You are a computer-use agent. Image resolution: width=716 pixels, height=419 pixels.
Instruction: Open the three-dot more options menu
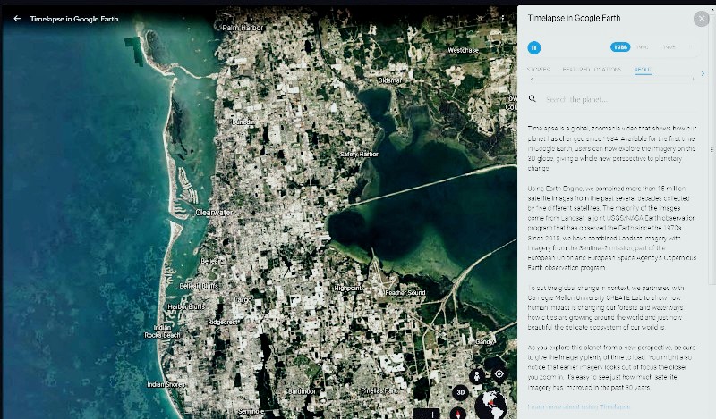click(503, 19)
